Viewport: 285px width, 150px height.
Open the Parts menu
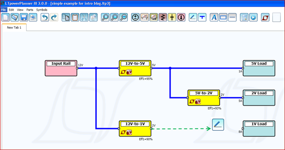(x=30, y=10)
